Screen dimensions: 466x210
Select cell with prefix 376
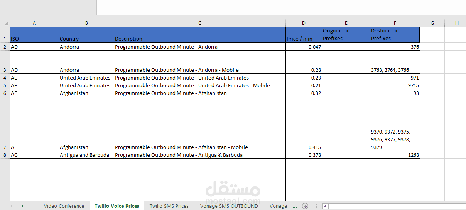(395, 47)
